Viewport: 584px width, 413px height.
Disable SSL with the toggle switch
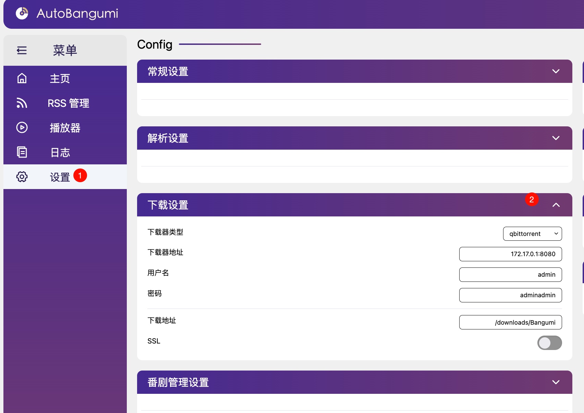click(x=549, y=343)
